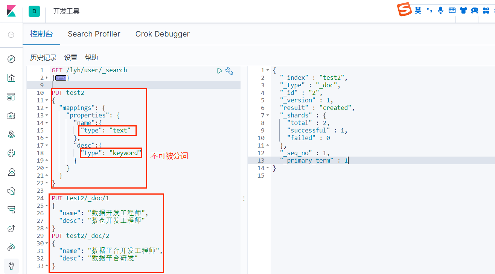Screen dimensions: 495x274
Task: Collapse the response root at output line 1
Action: pos(268,70)
